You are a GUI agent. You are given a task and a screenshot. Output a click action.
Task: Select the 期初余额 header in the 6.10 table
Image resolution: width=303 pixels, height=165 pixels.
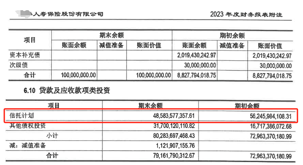click(x=247, y=106)
